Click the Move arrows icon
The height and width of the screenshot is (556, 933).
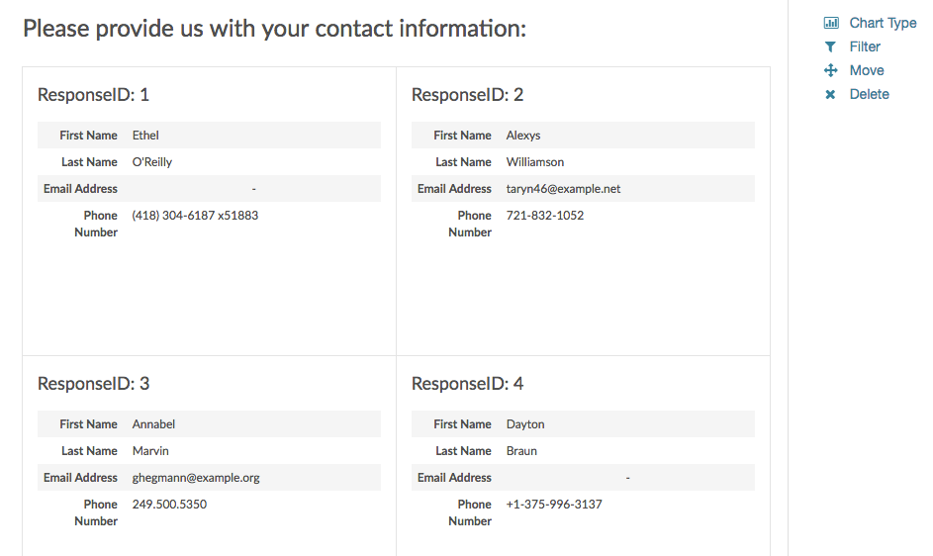(831, 70)
